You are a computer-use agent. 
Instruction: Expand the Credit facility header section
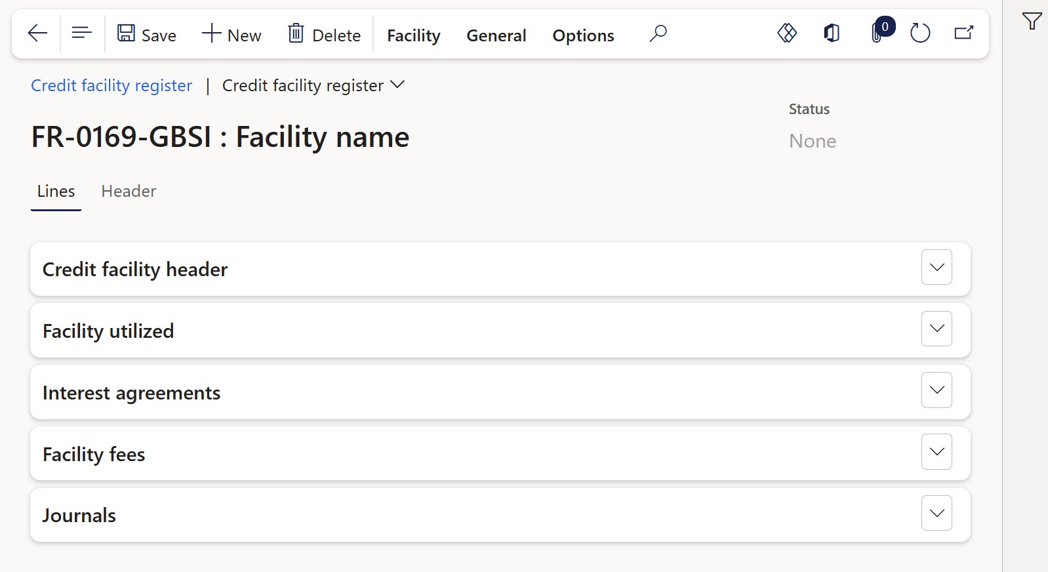point(937,268)
